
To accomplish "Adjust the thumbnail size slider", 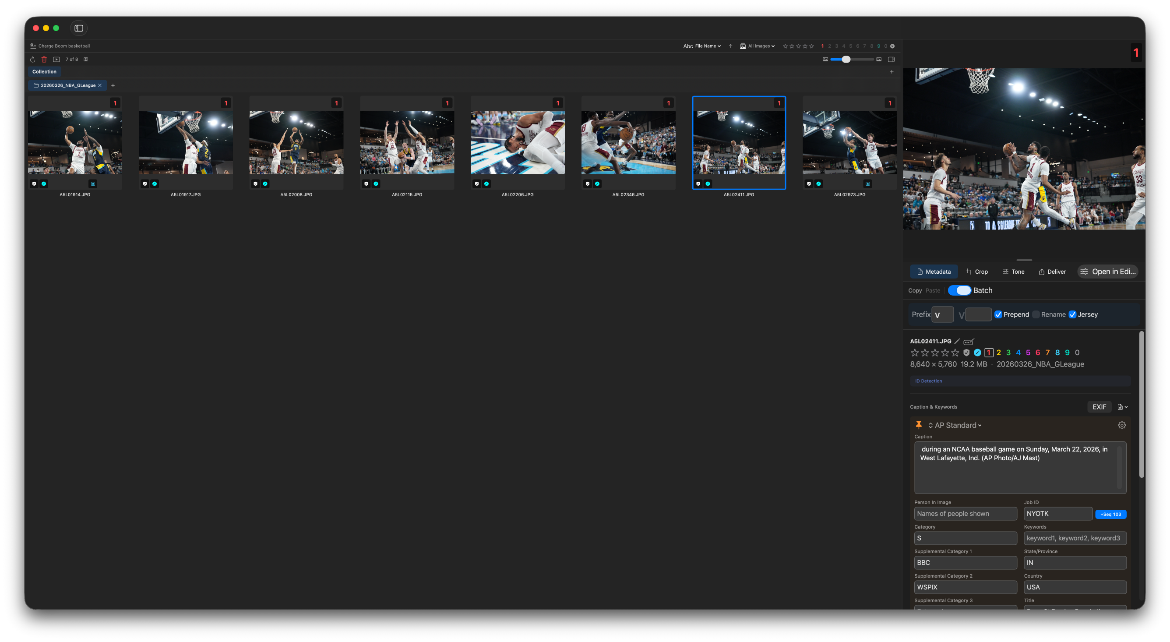I will (x=846, y=60).
